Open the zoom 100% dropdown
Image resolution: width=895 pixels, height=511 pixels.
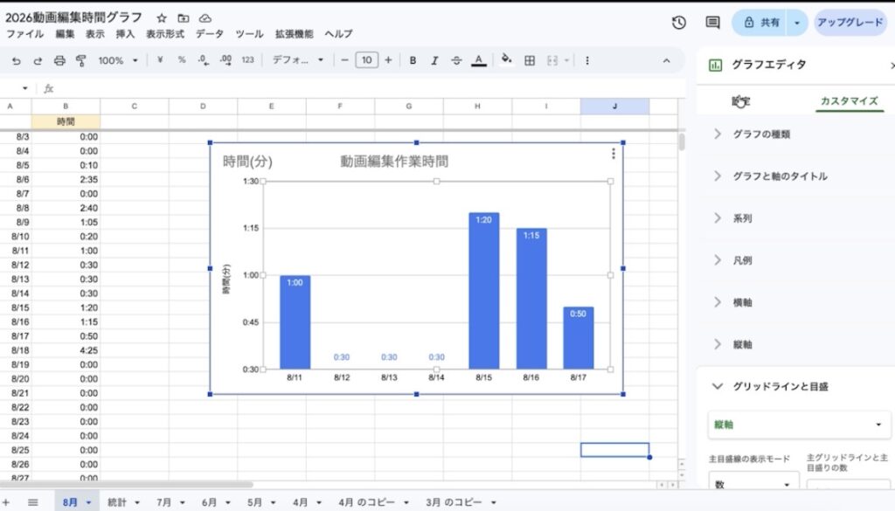118,60
